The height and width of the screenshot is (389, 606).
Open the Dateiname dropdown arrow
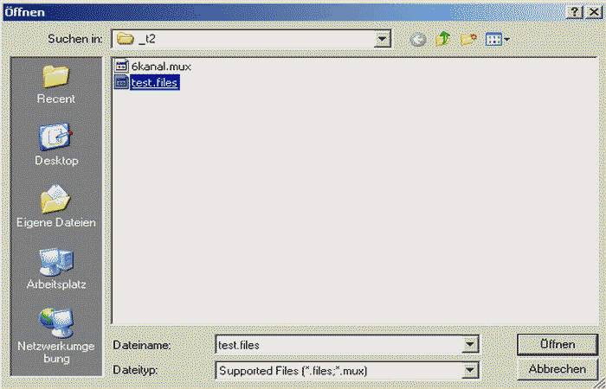tap(470, 345)
